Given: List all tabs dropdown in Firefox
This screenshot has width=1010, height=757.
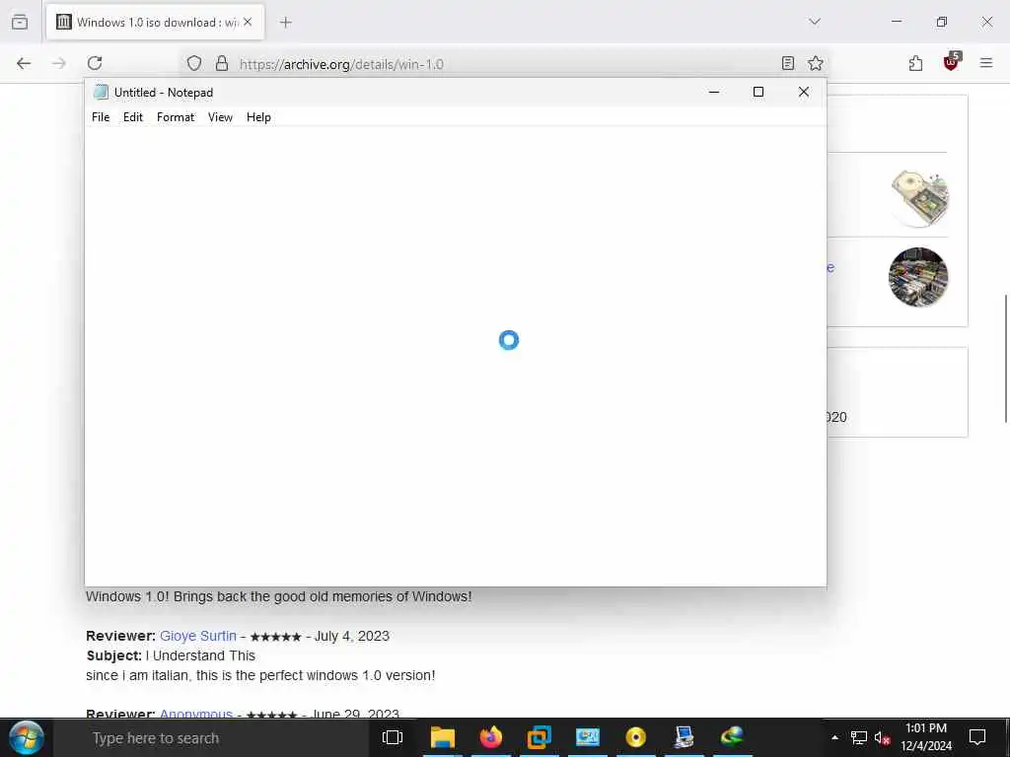Looking at the screenshot, I should [x=814, y=22].
